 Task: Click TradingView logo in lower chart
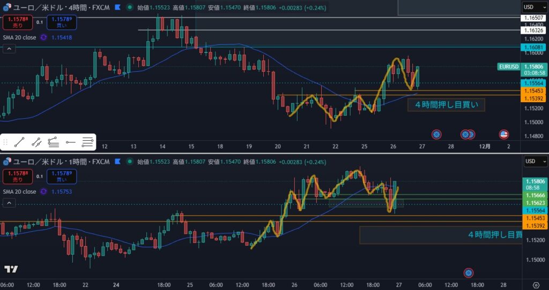10,269
